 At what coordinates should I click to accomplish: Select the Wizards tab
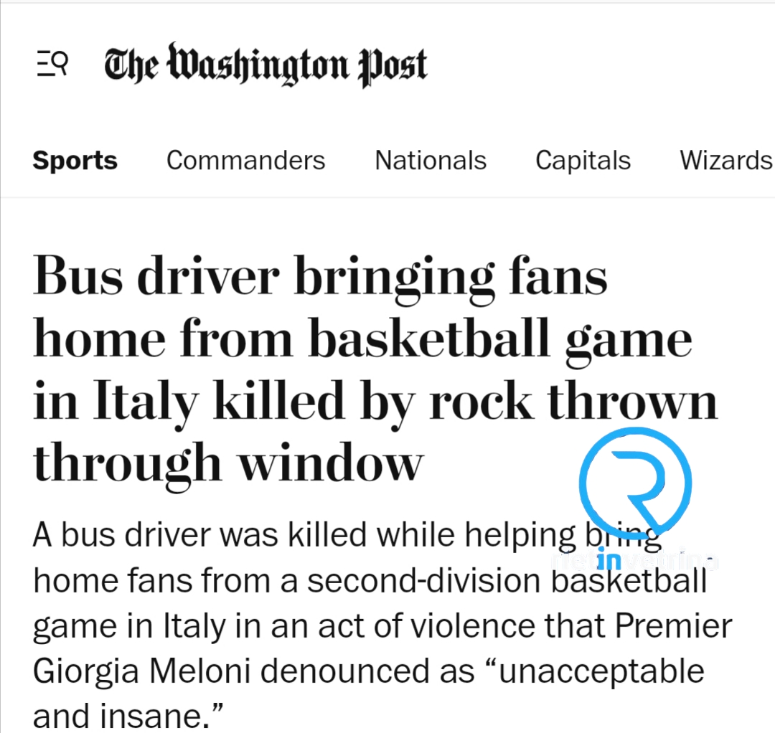[x=725, y=161]
